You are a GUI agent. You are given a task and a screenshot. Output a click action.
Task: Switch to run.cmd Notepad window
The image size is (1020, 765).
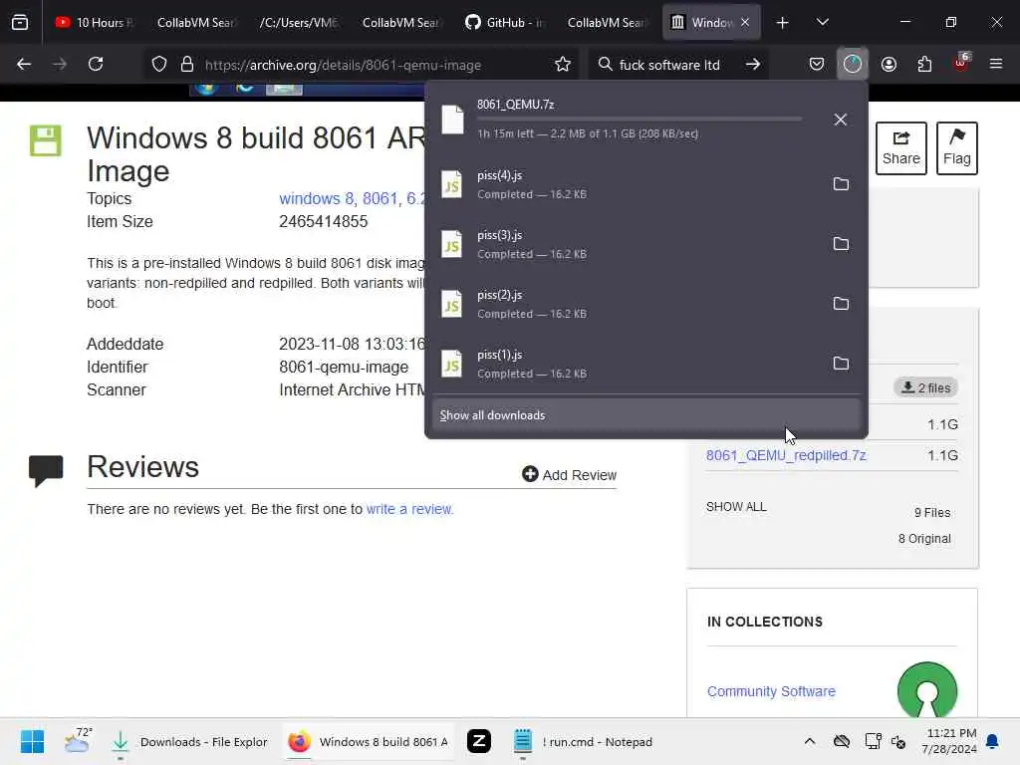click(x=582, y=741)
